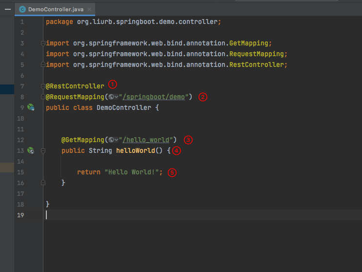
Task: Click the DemoController class name
Action: point(124,108)
